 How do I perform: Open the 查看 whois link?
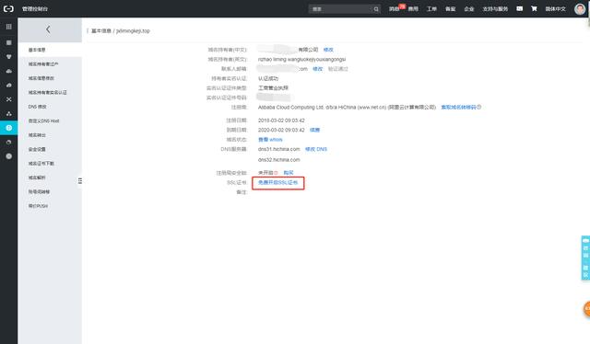point(270,139)
